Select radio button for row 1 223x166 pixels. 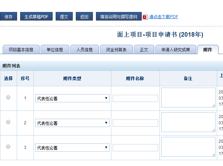point(8,97)
